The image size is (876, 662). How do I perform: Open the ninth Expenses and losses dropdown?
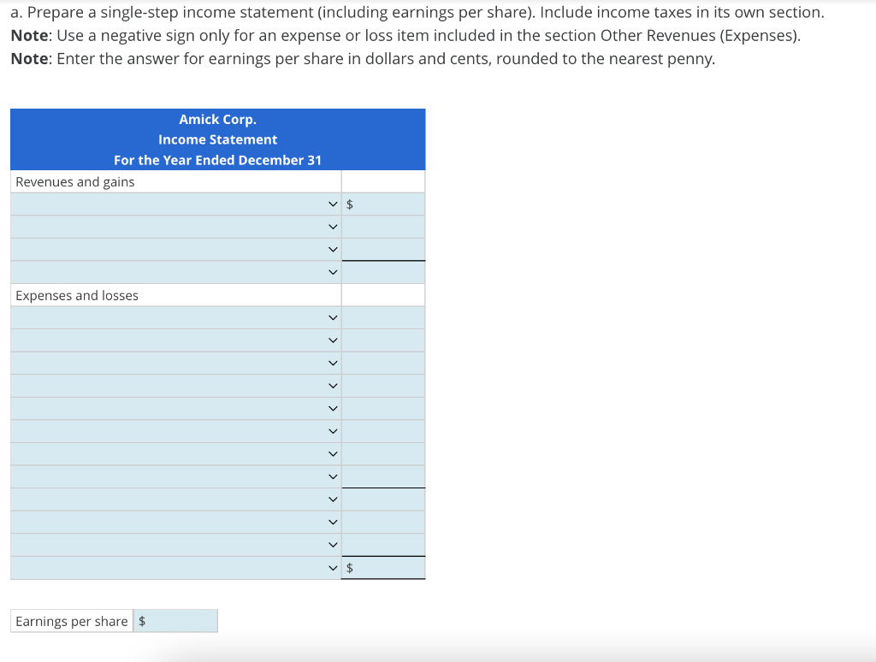pos(175,499)
